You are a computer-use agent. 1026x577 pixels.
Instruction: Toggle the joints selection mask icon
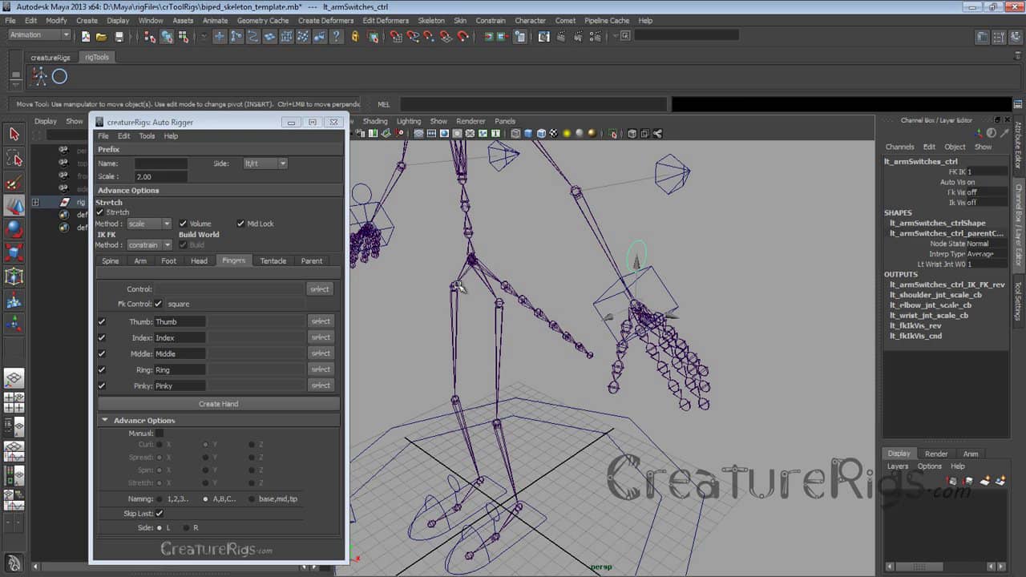(236, 36)
